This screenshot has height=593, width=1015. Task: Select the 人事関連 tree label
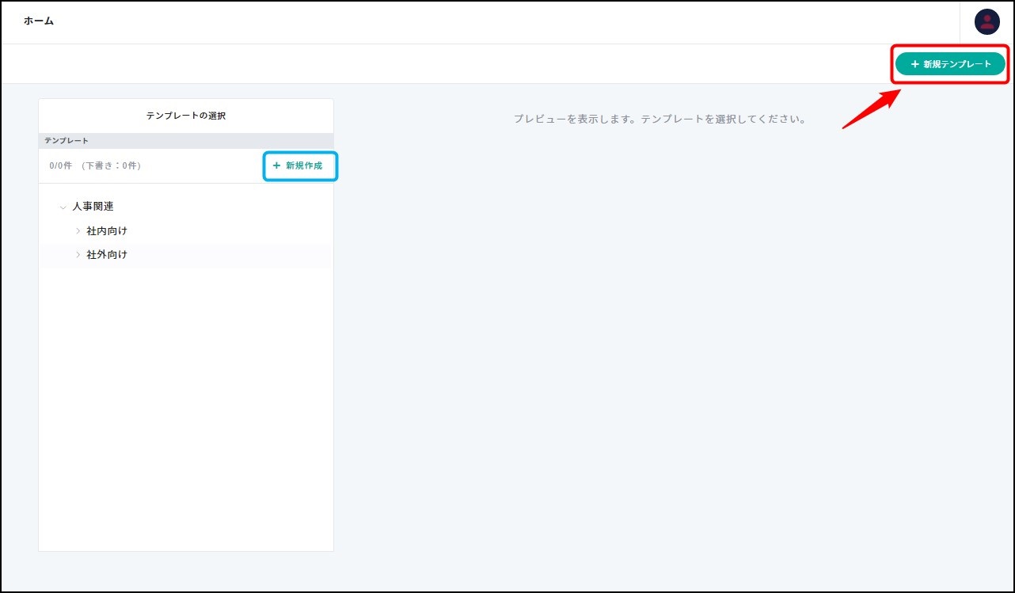coord(93,207)
